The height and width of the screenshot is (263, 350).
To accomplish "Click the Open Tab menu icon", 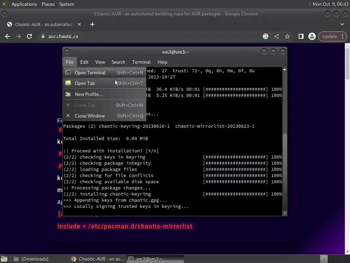I will coord(68,83).
